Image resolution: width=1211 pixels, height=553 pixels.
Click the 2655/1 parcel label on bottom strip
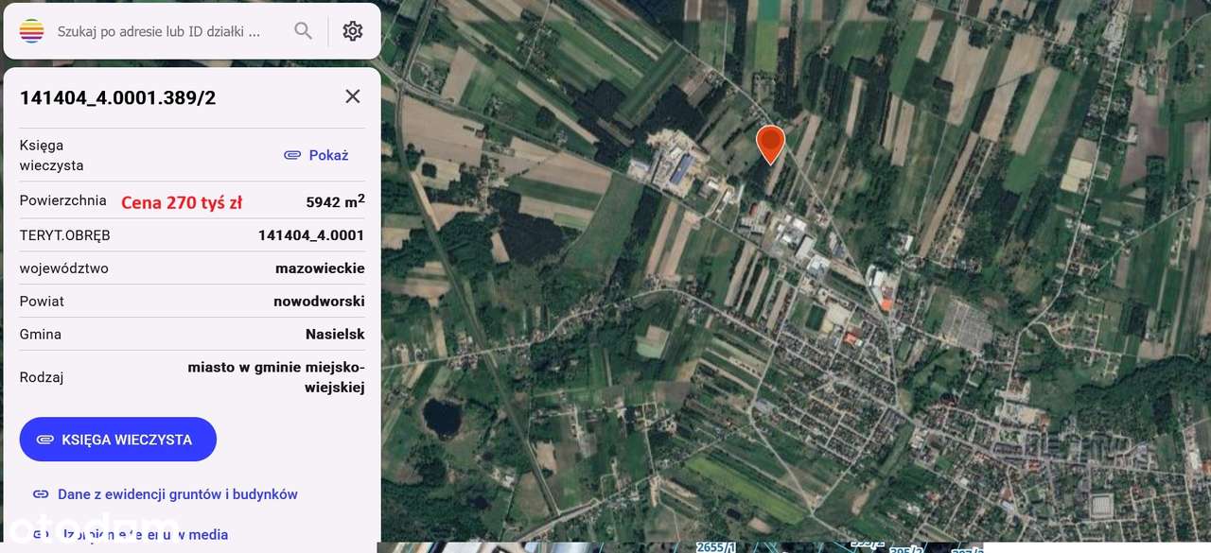716,547
